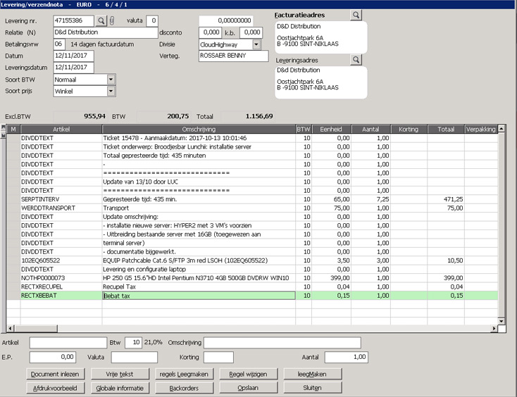517x397 pixels.
Task: Select the WERDDTRANSPORT article row
Action: click(x=252, y=208)
